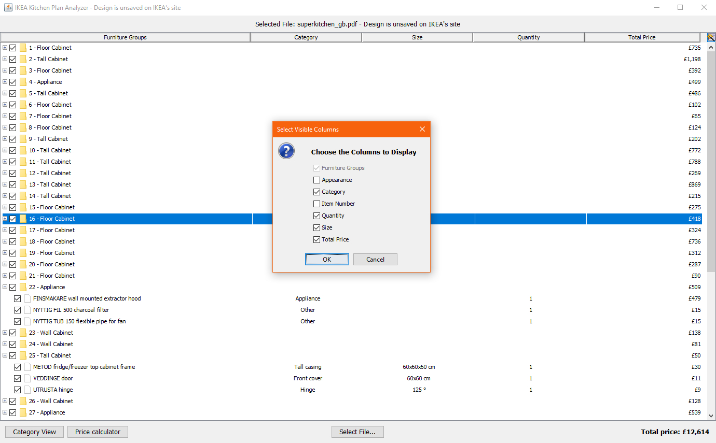Click Cancel in the columns dialog
The height and width of the screenshot is (443, 716).
375,259
